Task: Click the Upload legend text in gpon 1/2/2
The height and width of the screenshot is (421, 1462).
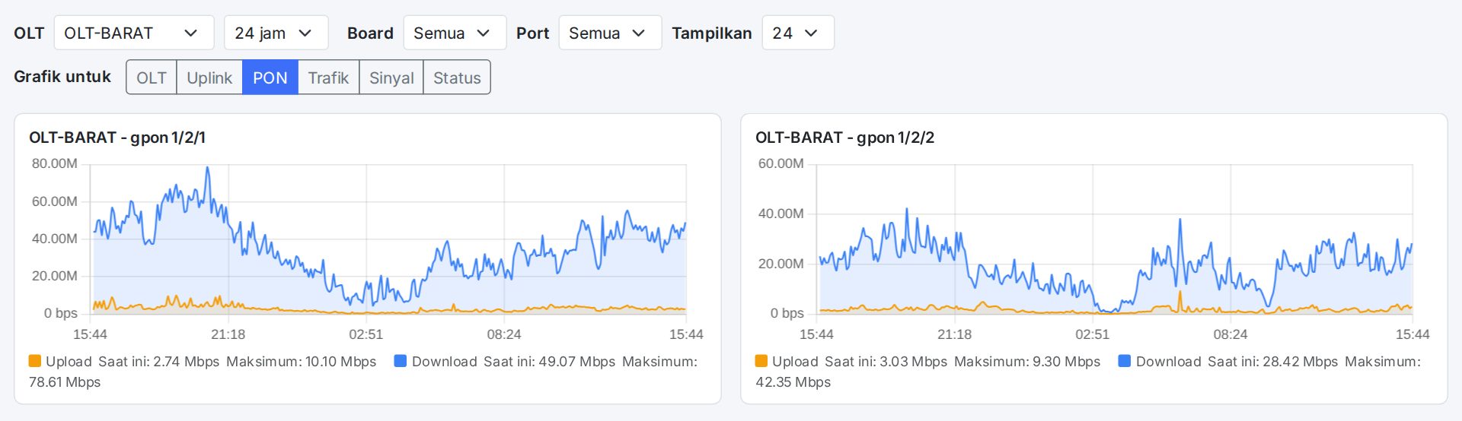Action: point(795,362)
